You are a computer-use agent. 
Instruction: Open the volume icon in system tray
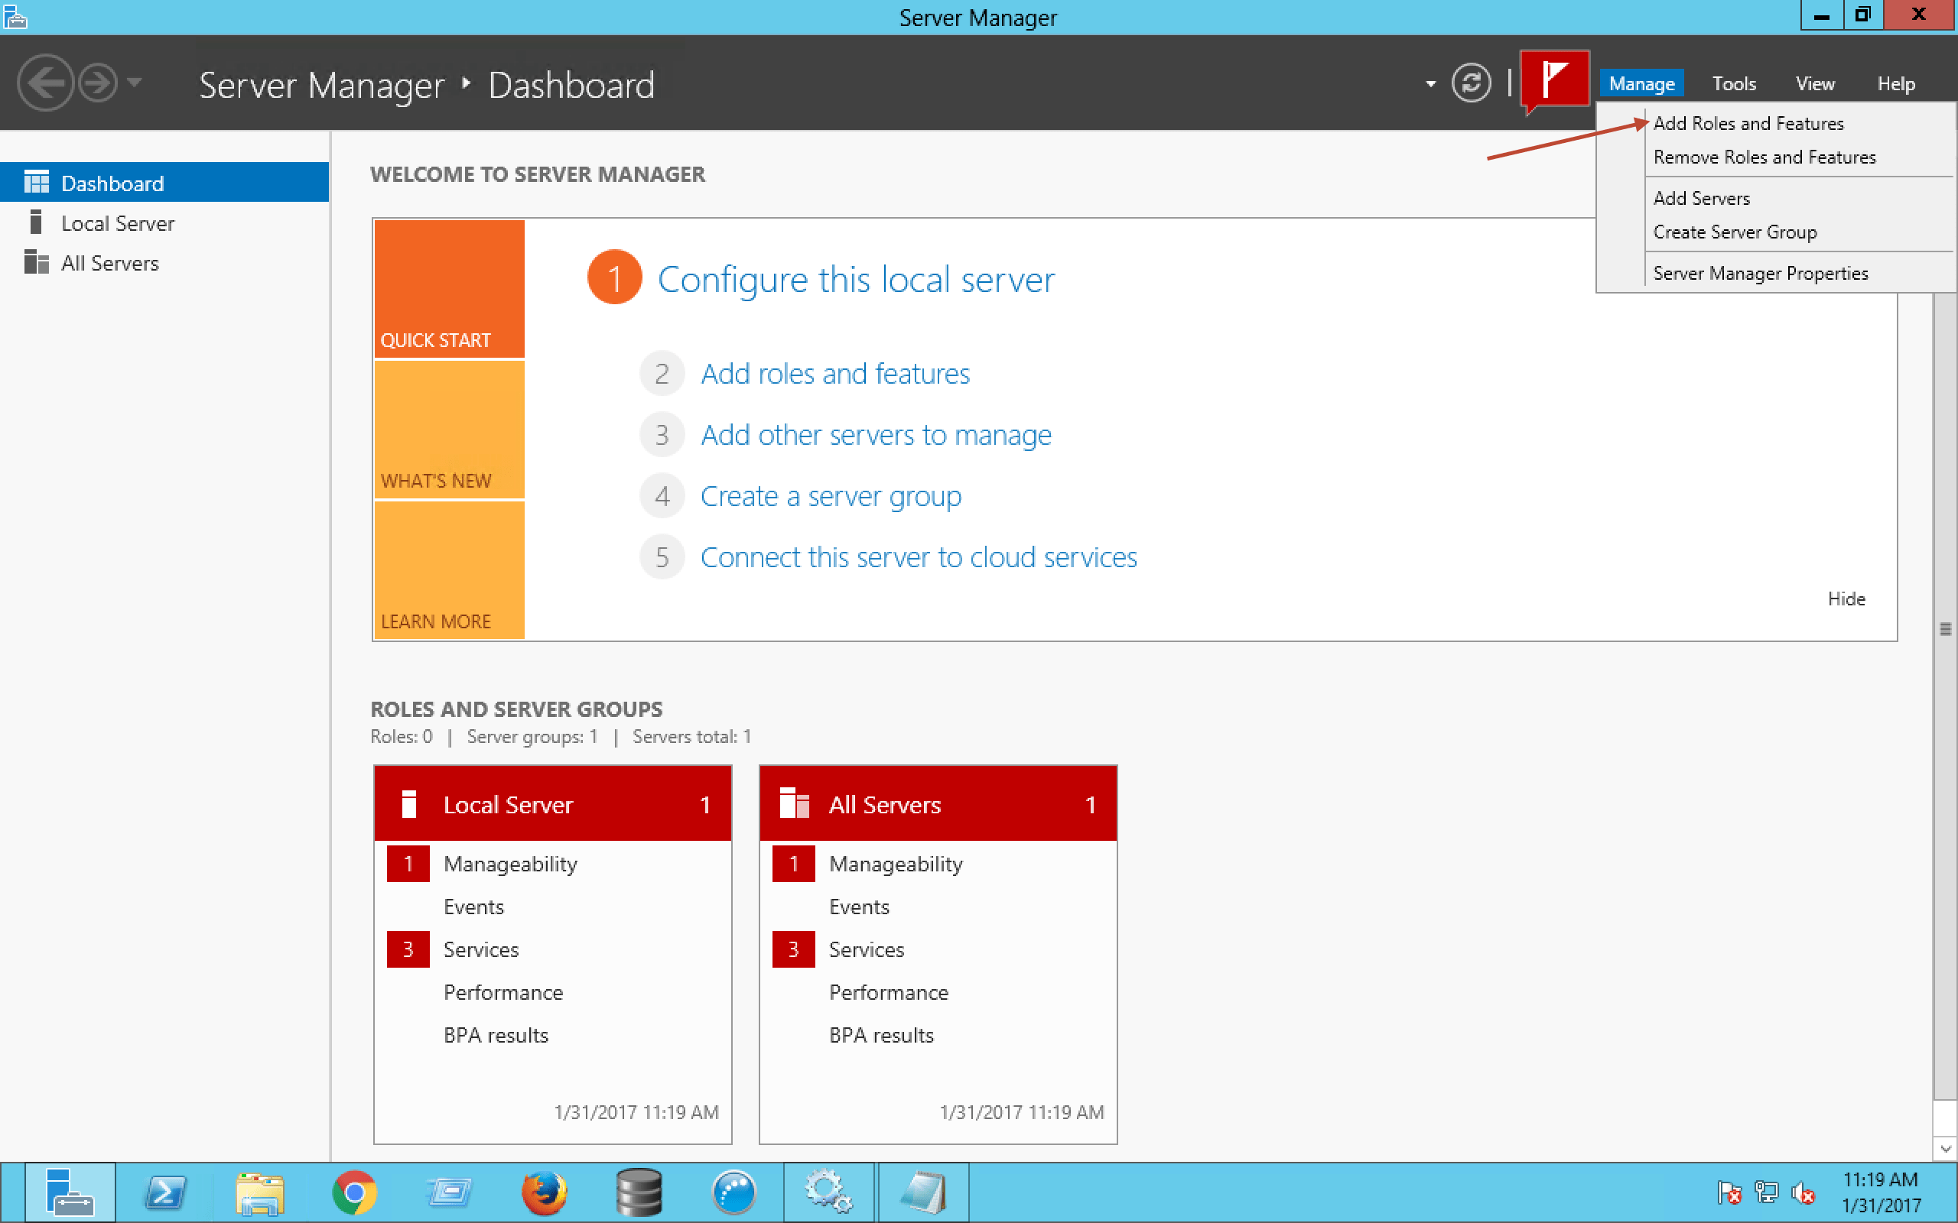click(x=1804, y=1192)
